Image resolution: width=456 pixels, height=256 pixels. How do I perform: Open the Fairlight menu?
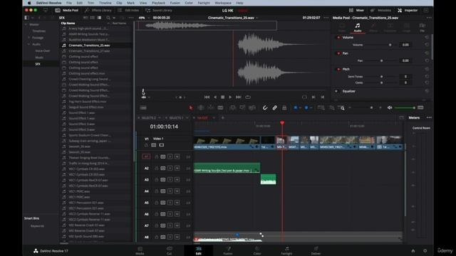click(x=204, y=3)
